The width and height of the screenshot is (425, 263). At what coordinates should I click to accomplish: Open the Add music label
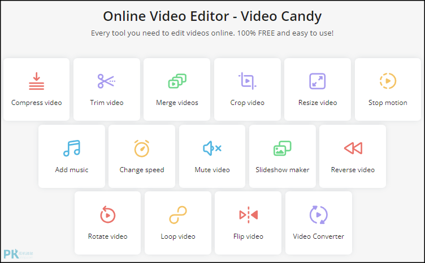pyautogui.click(x=72, y=170)
